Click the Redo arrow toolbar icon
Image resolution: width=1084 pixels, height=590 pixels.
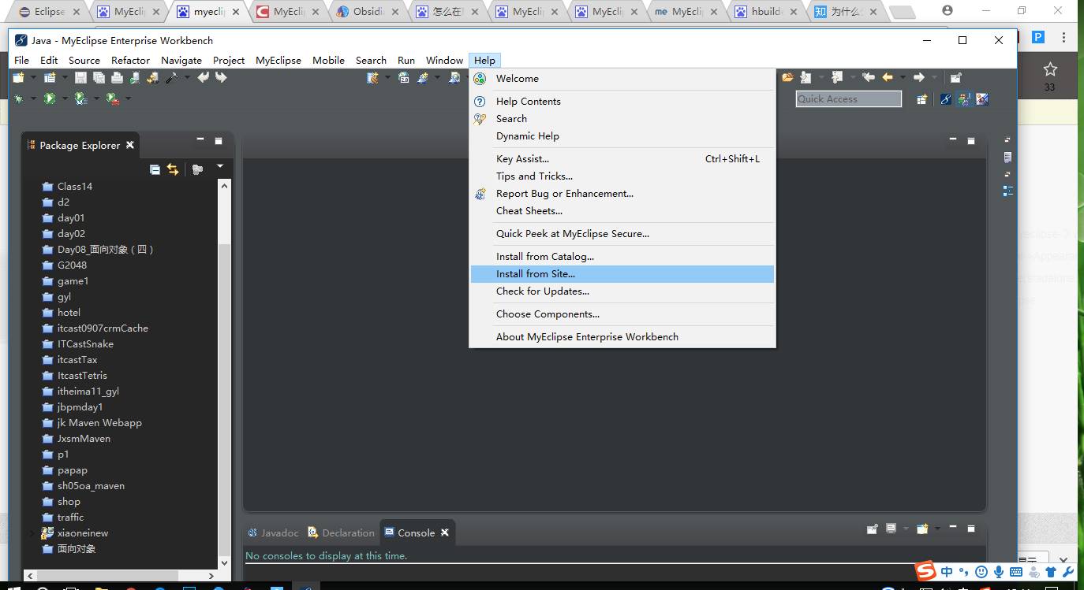221,77
